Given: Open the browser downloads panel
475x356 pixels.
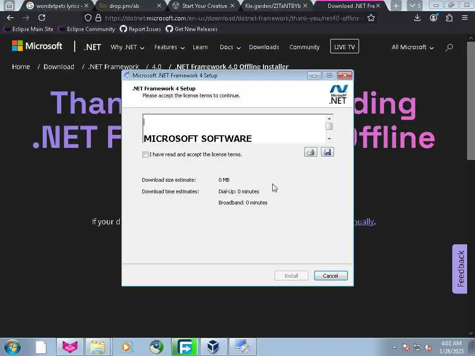Looking at the screenshot, I should click(417, 18).
